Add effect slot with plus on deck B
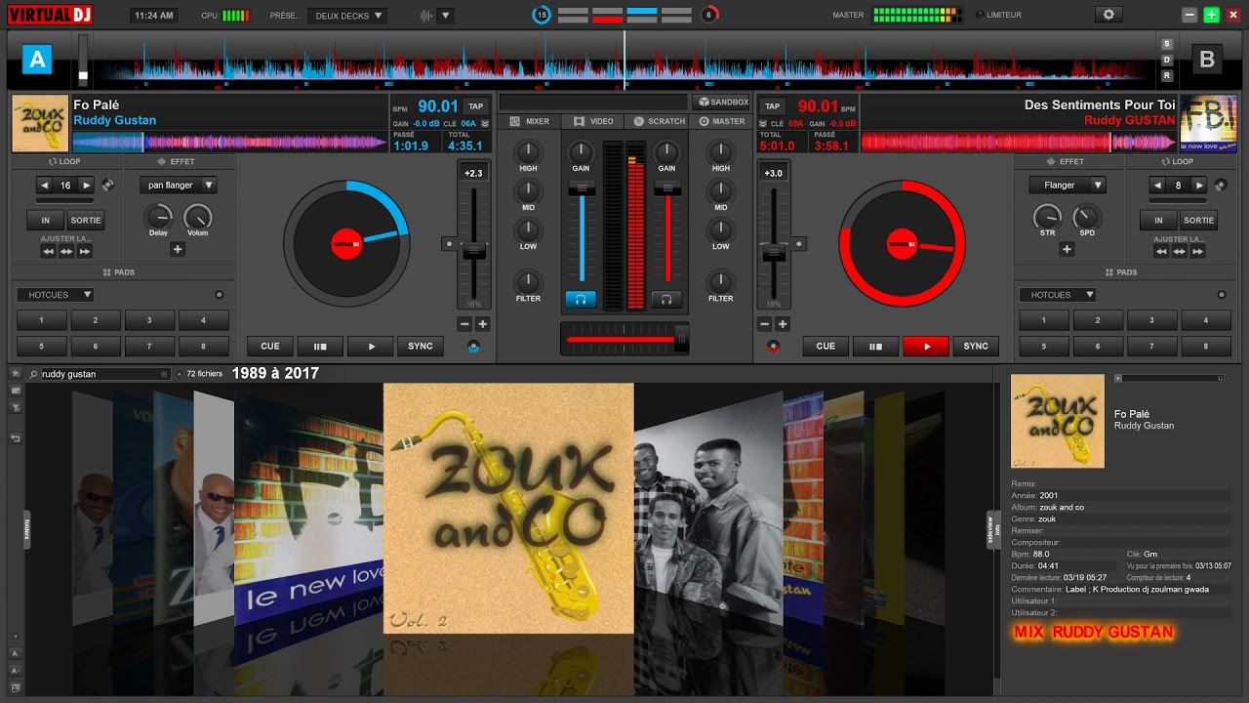Image resolution: width=1249 pixels, height=703 pixels. click(1067, 249)
